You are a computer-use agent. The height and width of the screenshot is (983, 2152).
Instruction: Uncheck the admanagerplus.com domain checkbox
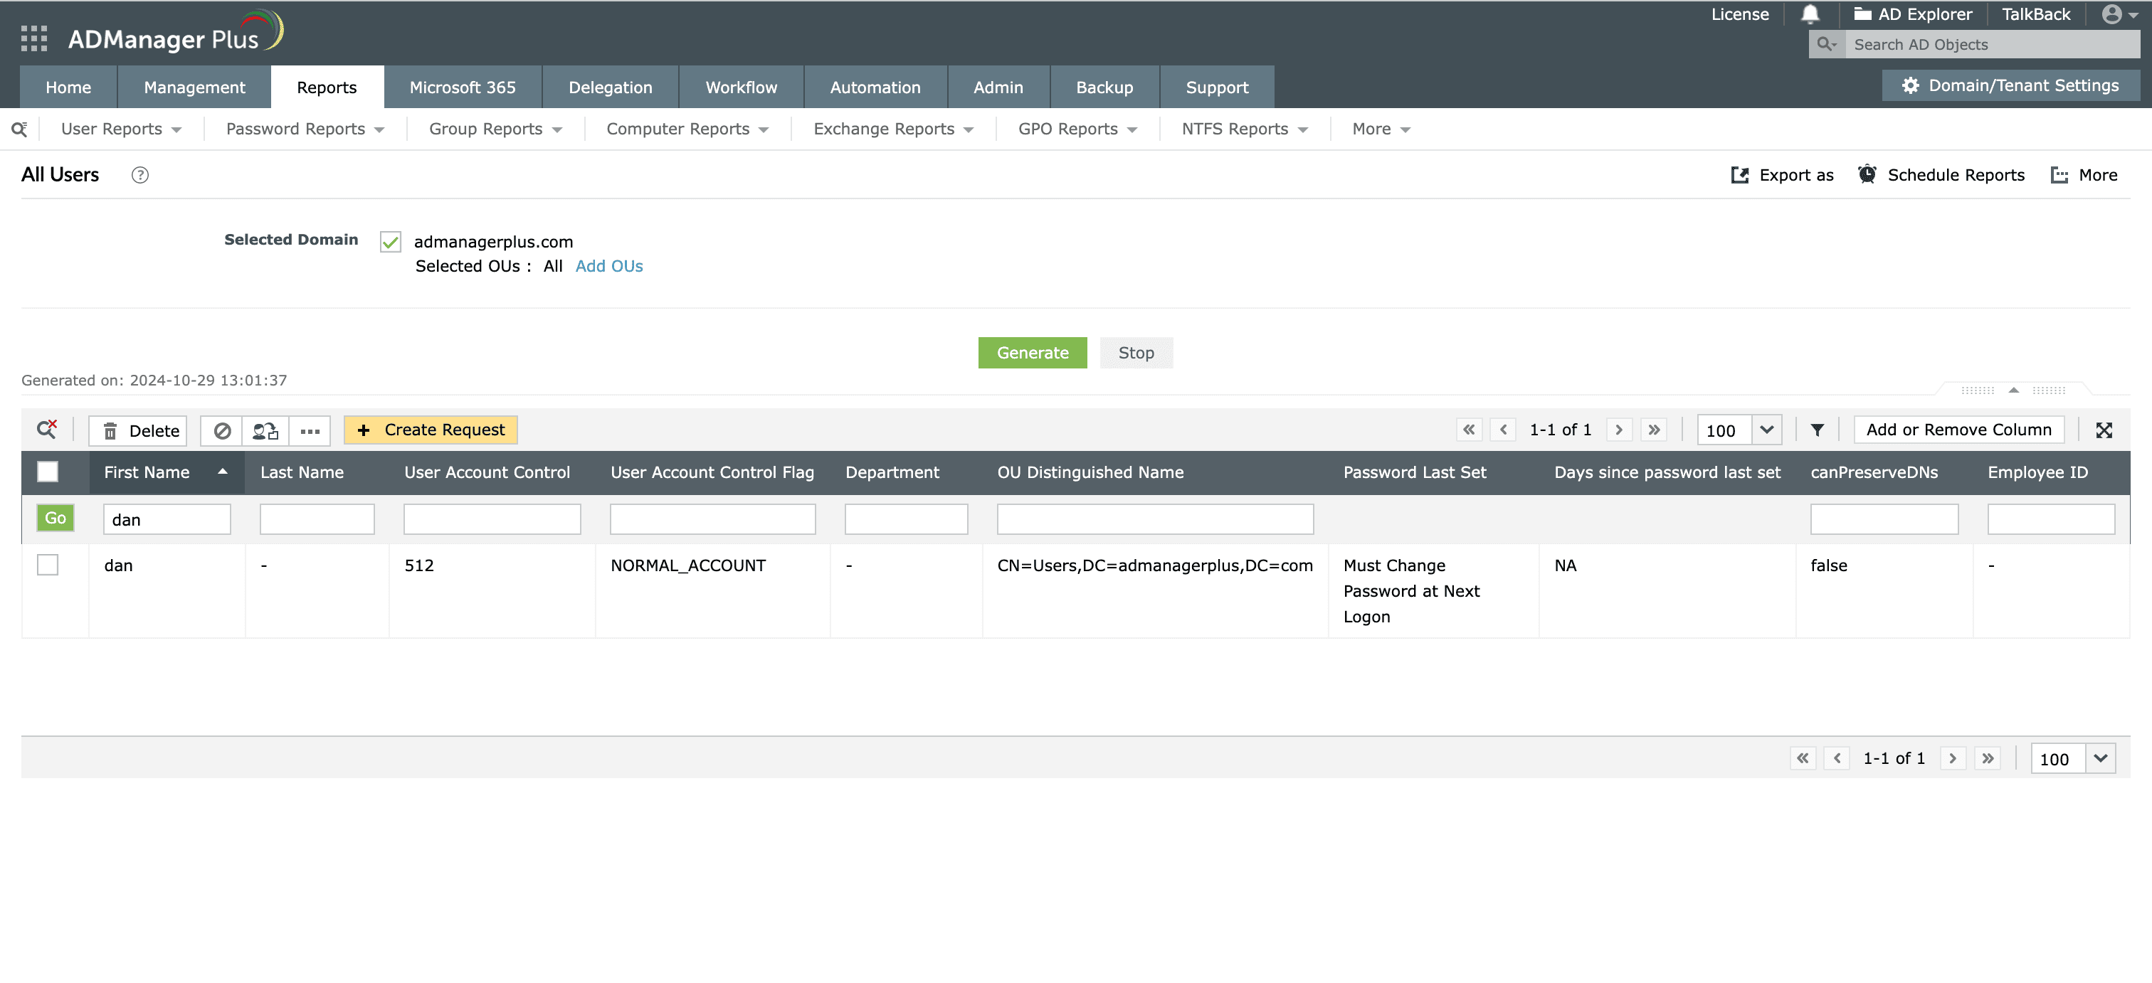[389, 241]
